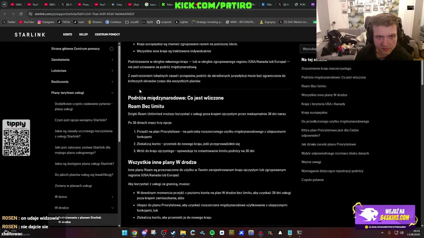Open File Explorer from the taskbar

click(183, 233)
